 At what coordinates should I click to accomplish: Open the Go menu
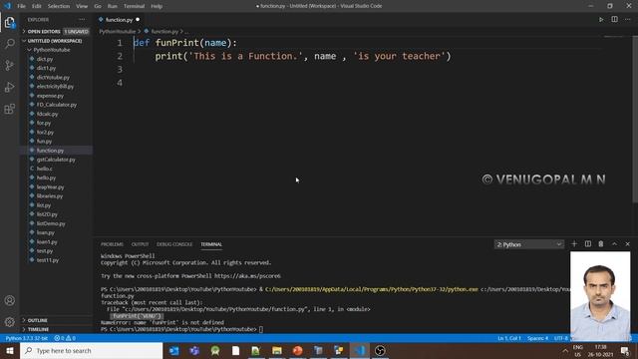point(98,6)
